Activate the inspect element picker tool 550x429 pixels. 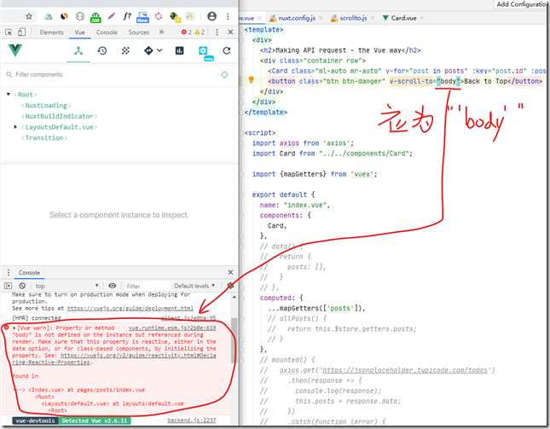point(9,32)
